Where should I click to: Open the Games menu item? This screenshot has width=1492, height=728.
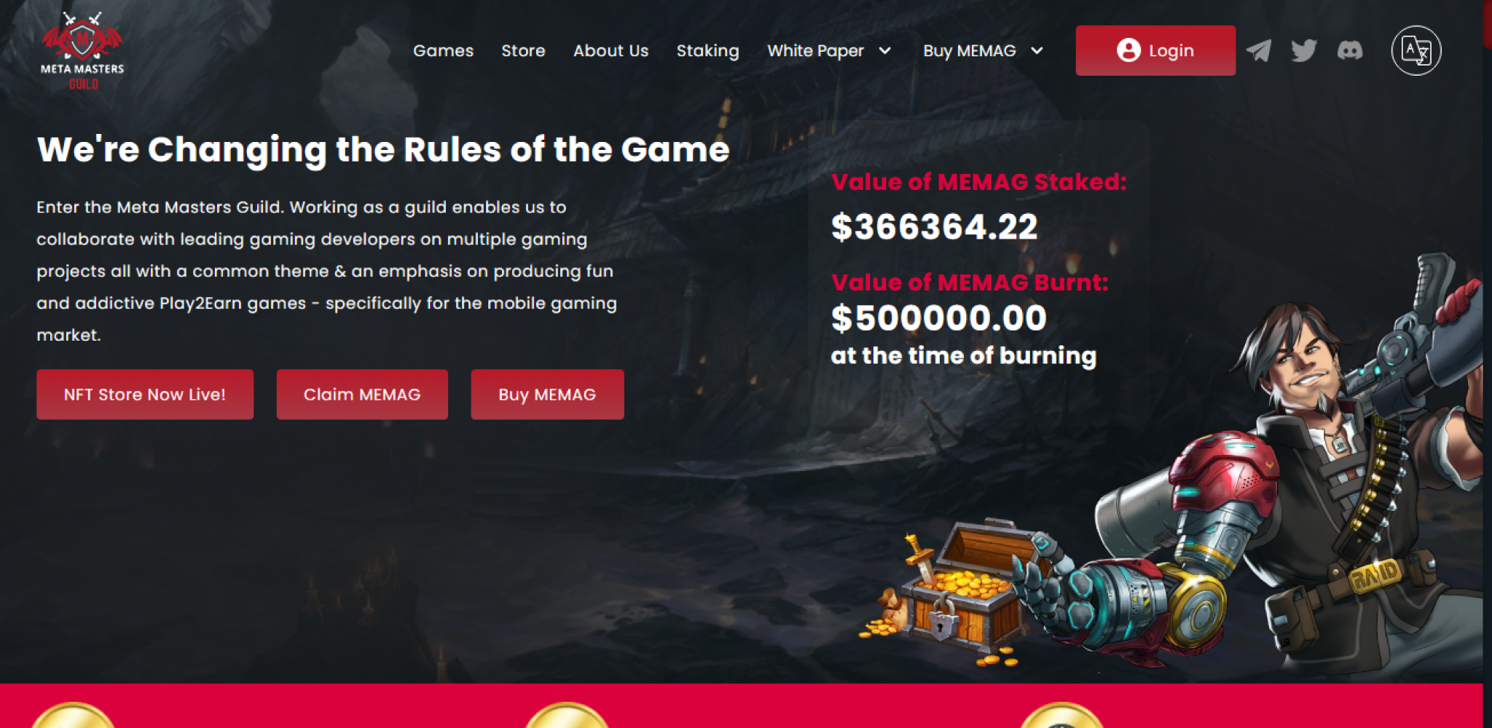click(443, 50)
